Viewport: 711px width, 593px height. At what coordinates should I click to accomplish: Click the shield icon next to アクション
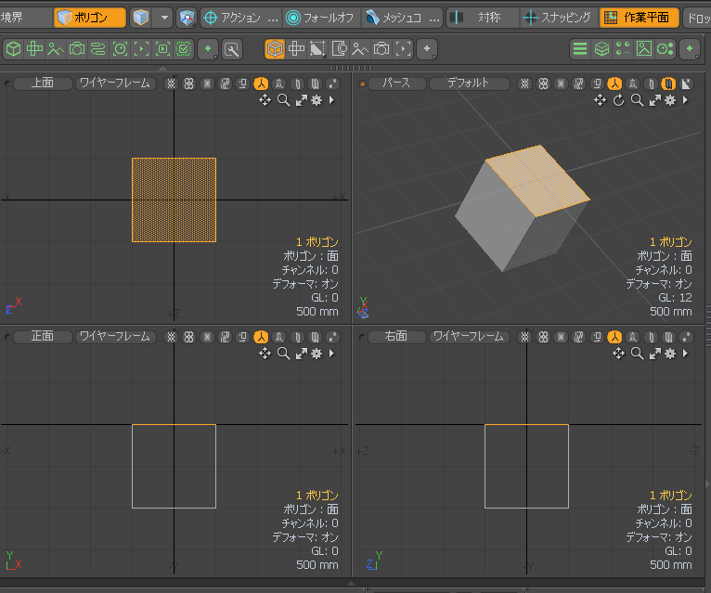click(187, 18)
